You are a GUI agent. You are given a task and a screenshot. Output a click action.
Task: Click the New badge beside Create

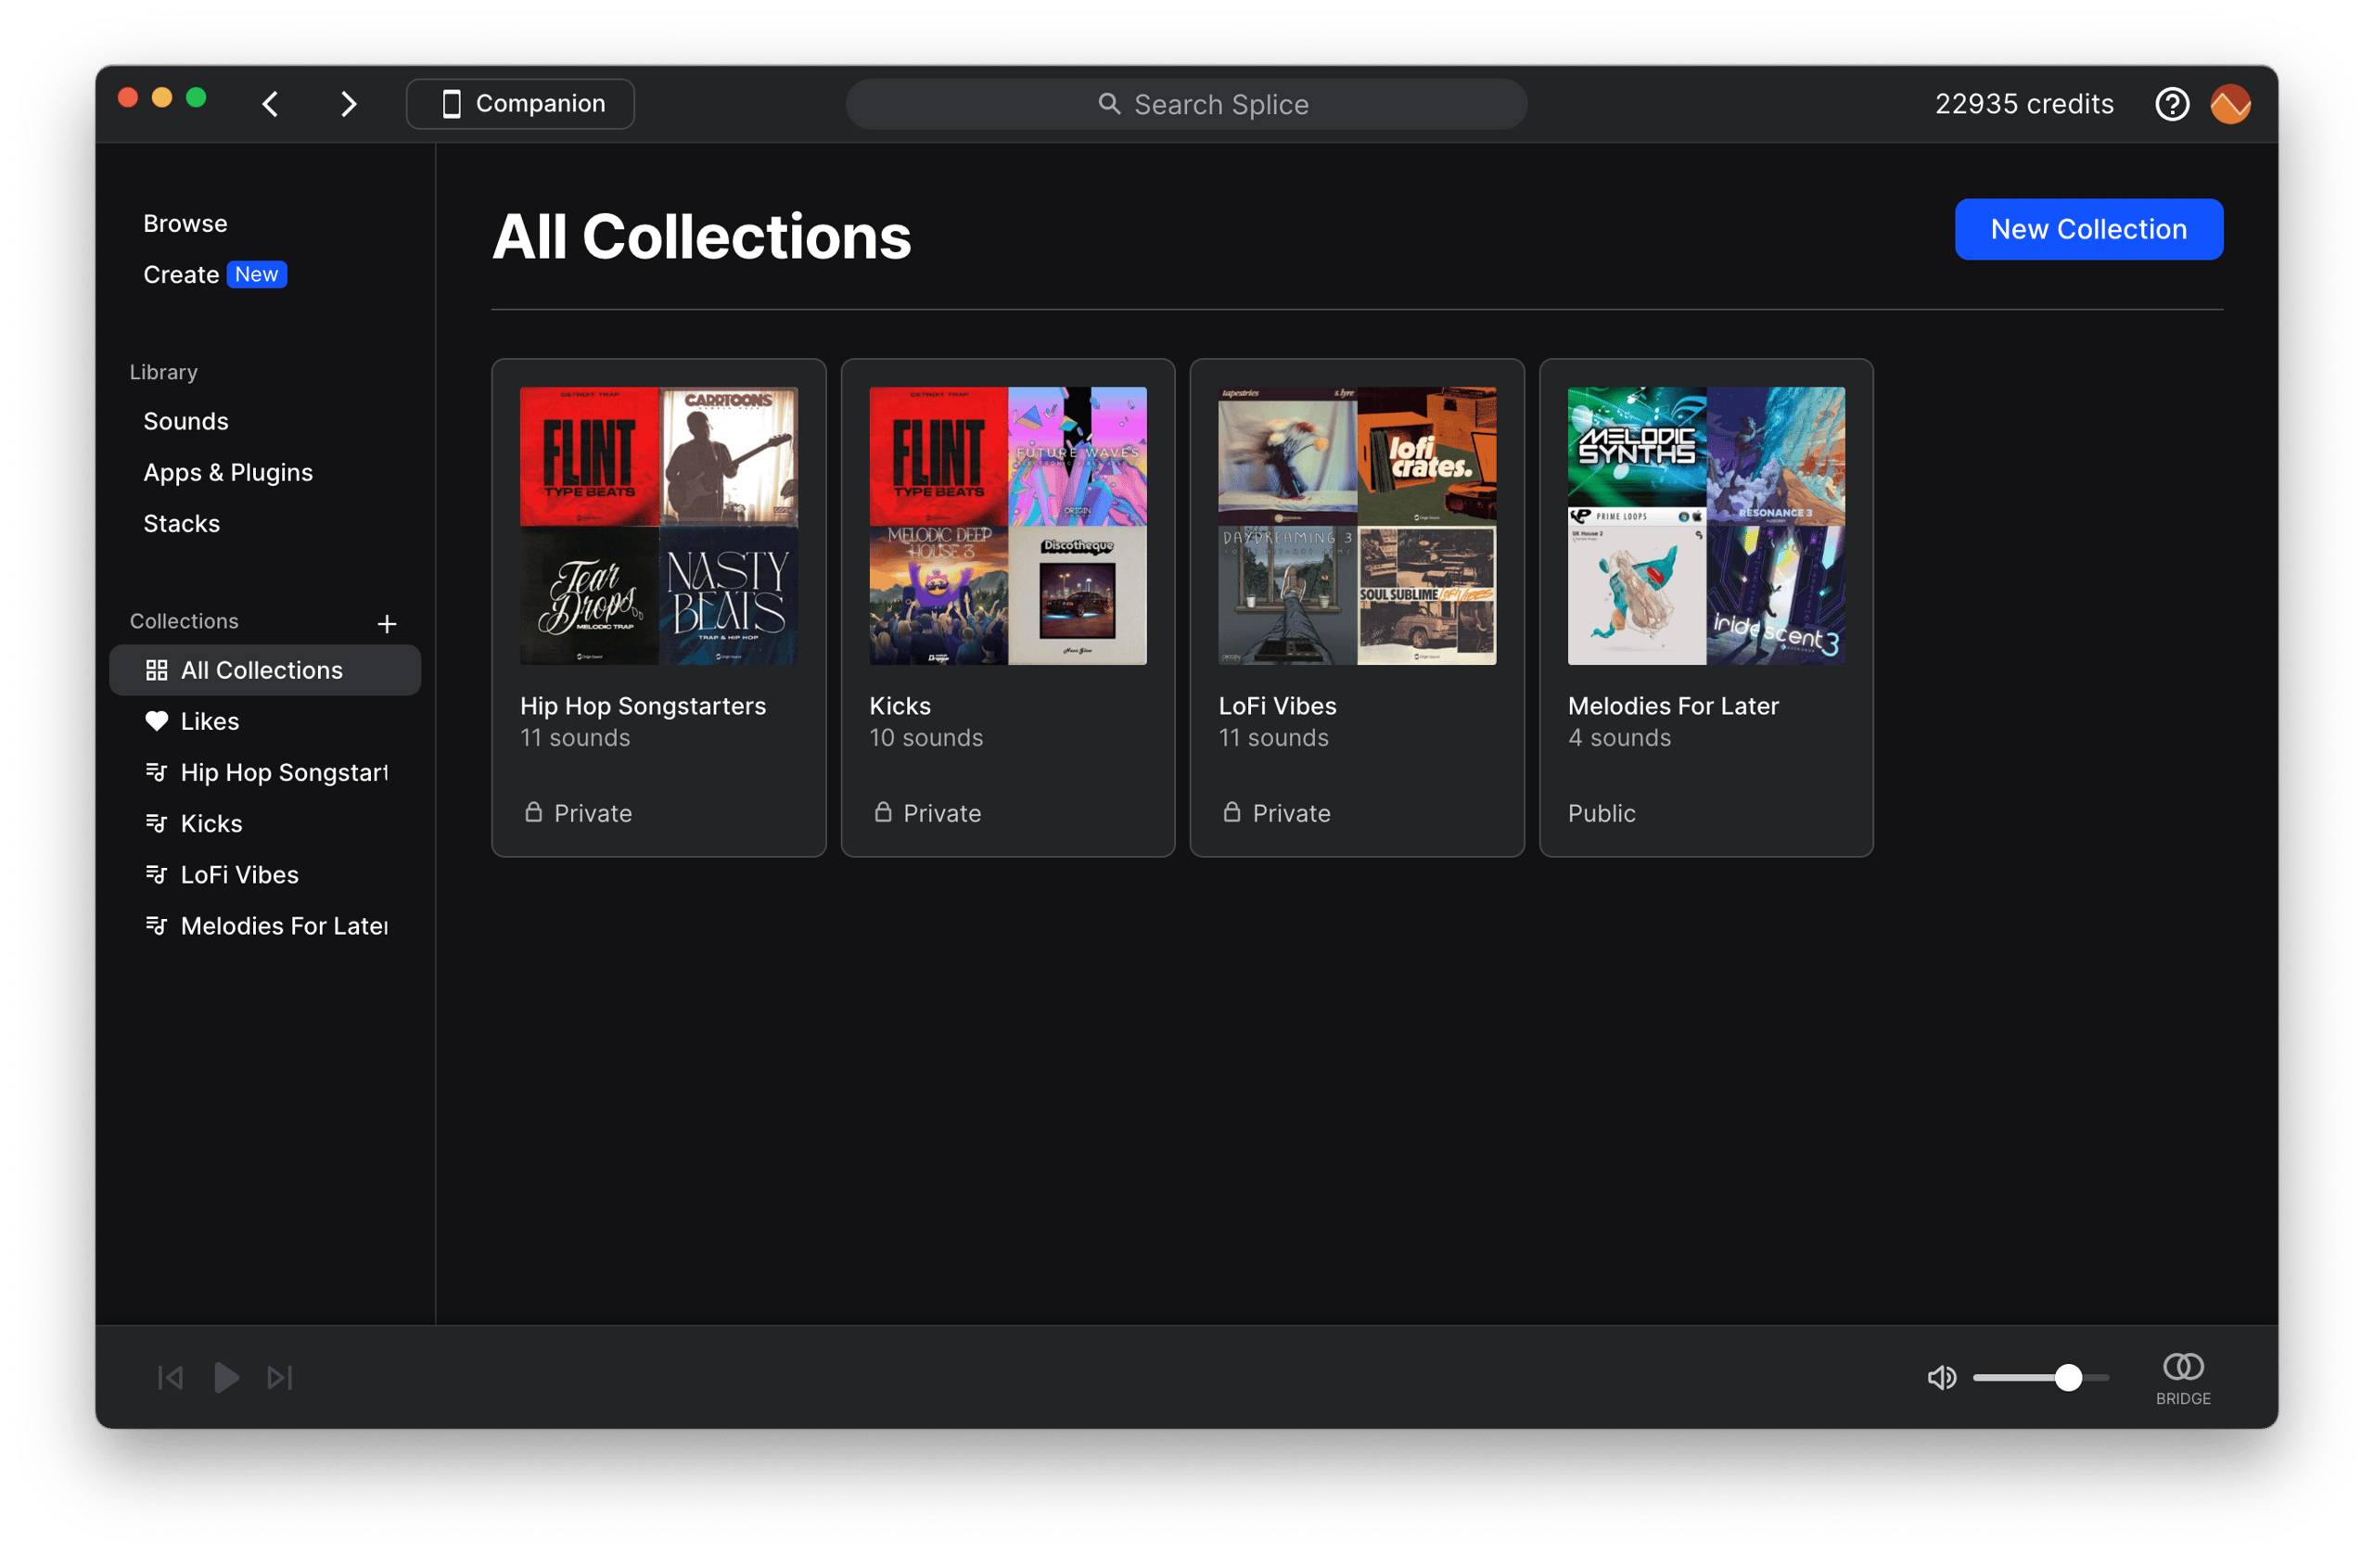point(256,274)
